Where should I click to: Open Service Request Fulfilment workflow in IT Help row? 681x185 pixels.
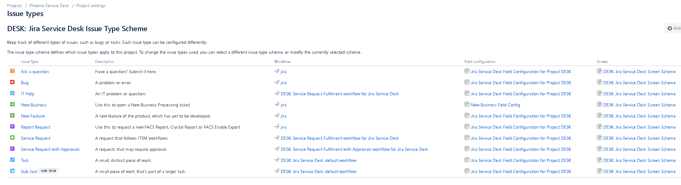tap(340, 94)
